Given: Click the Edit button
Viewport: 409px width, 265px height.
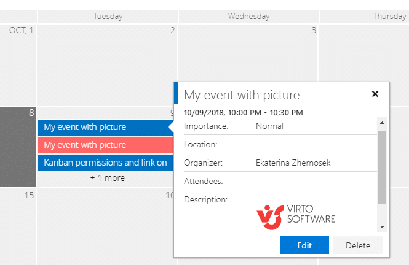Looking at the screenshot, I should coord(304,245).
